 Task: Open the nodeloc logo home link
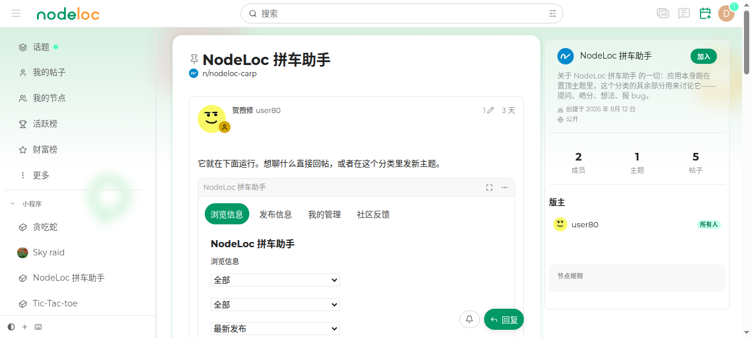(68, 13)
